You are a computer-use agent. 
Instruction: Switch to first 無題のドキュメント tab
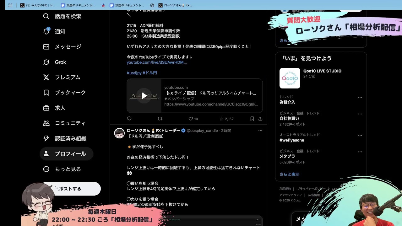[x=78, y=5]
